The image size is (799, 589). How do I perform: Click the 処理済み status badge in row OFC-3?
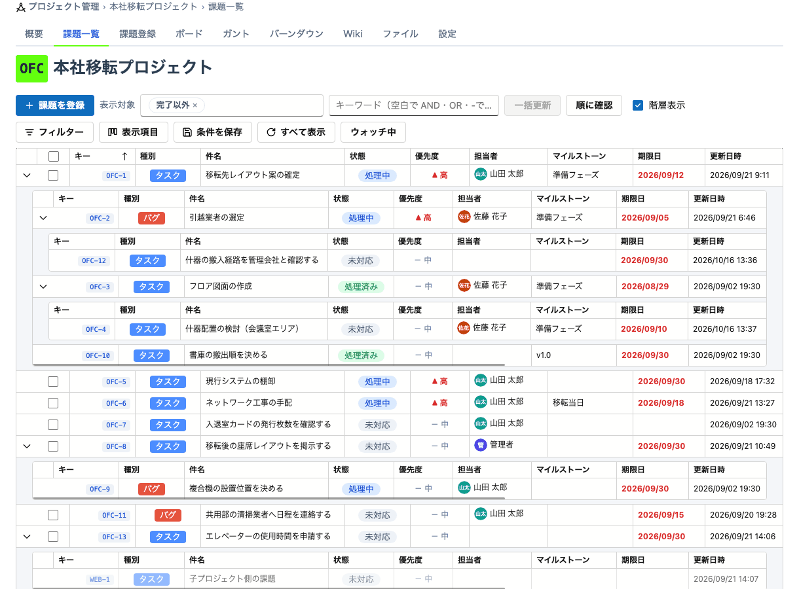tap(361, 287)
